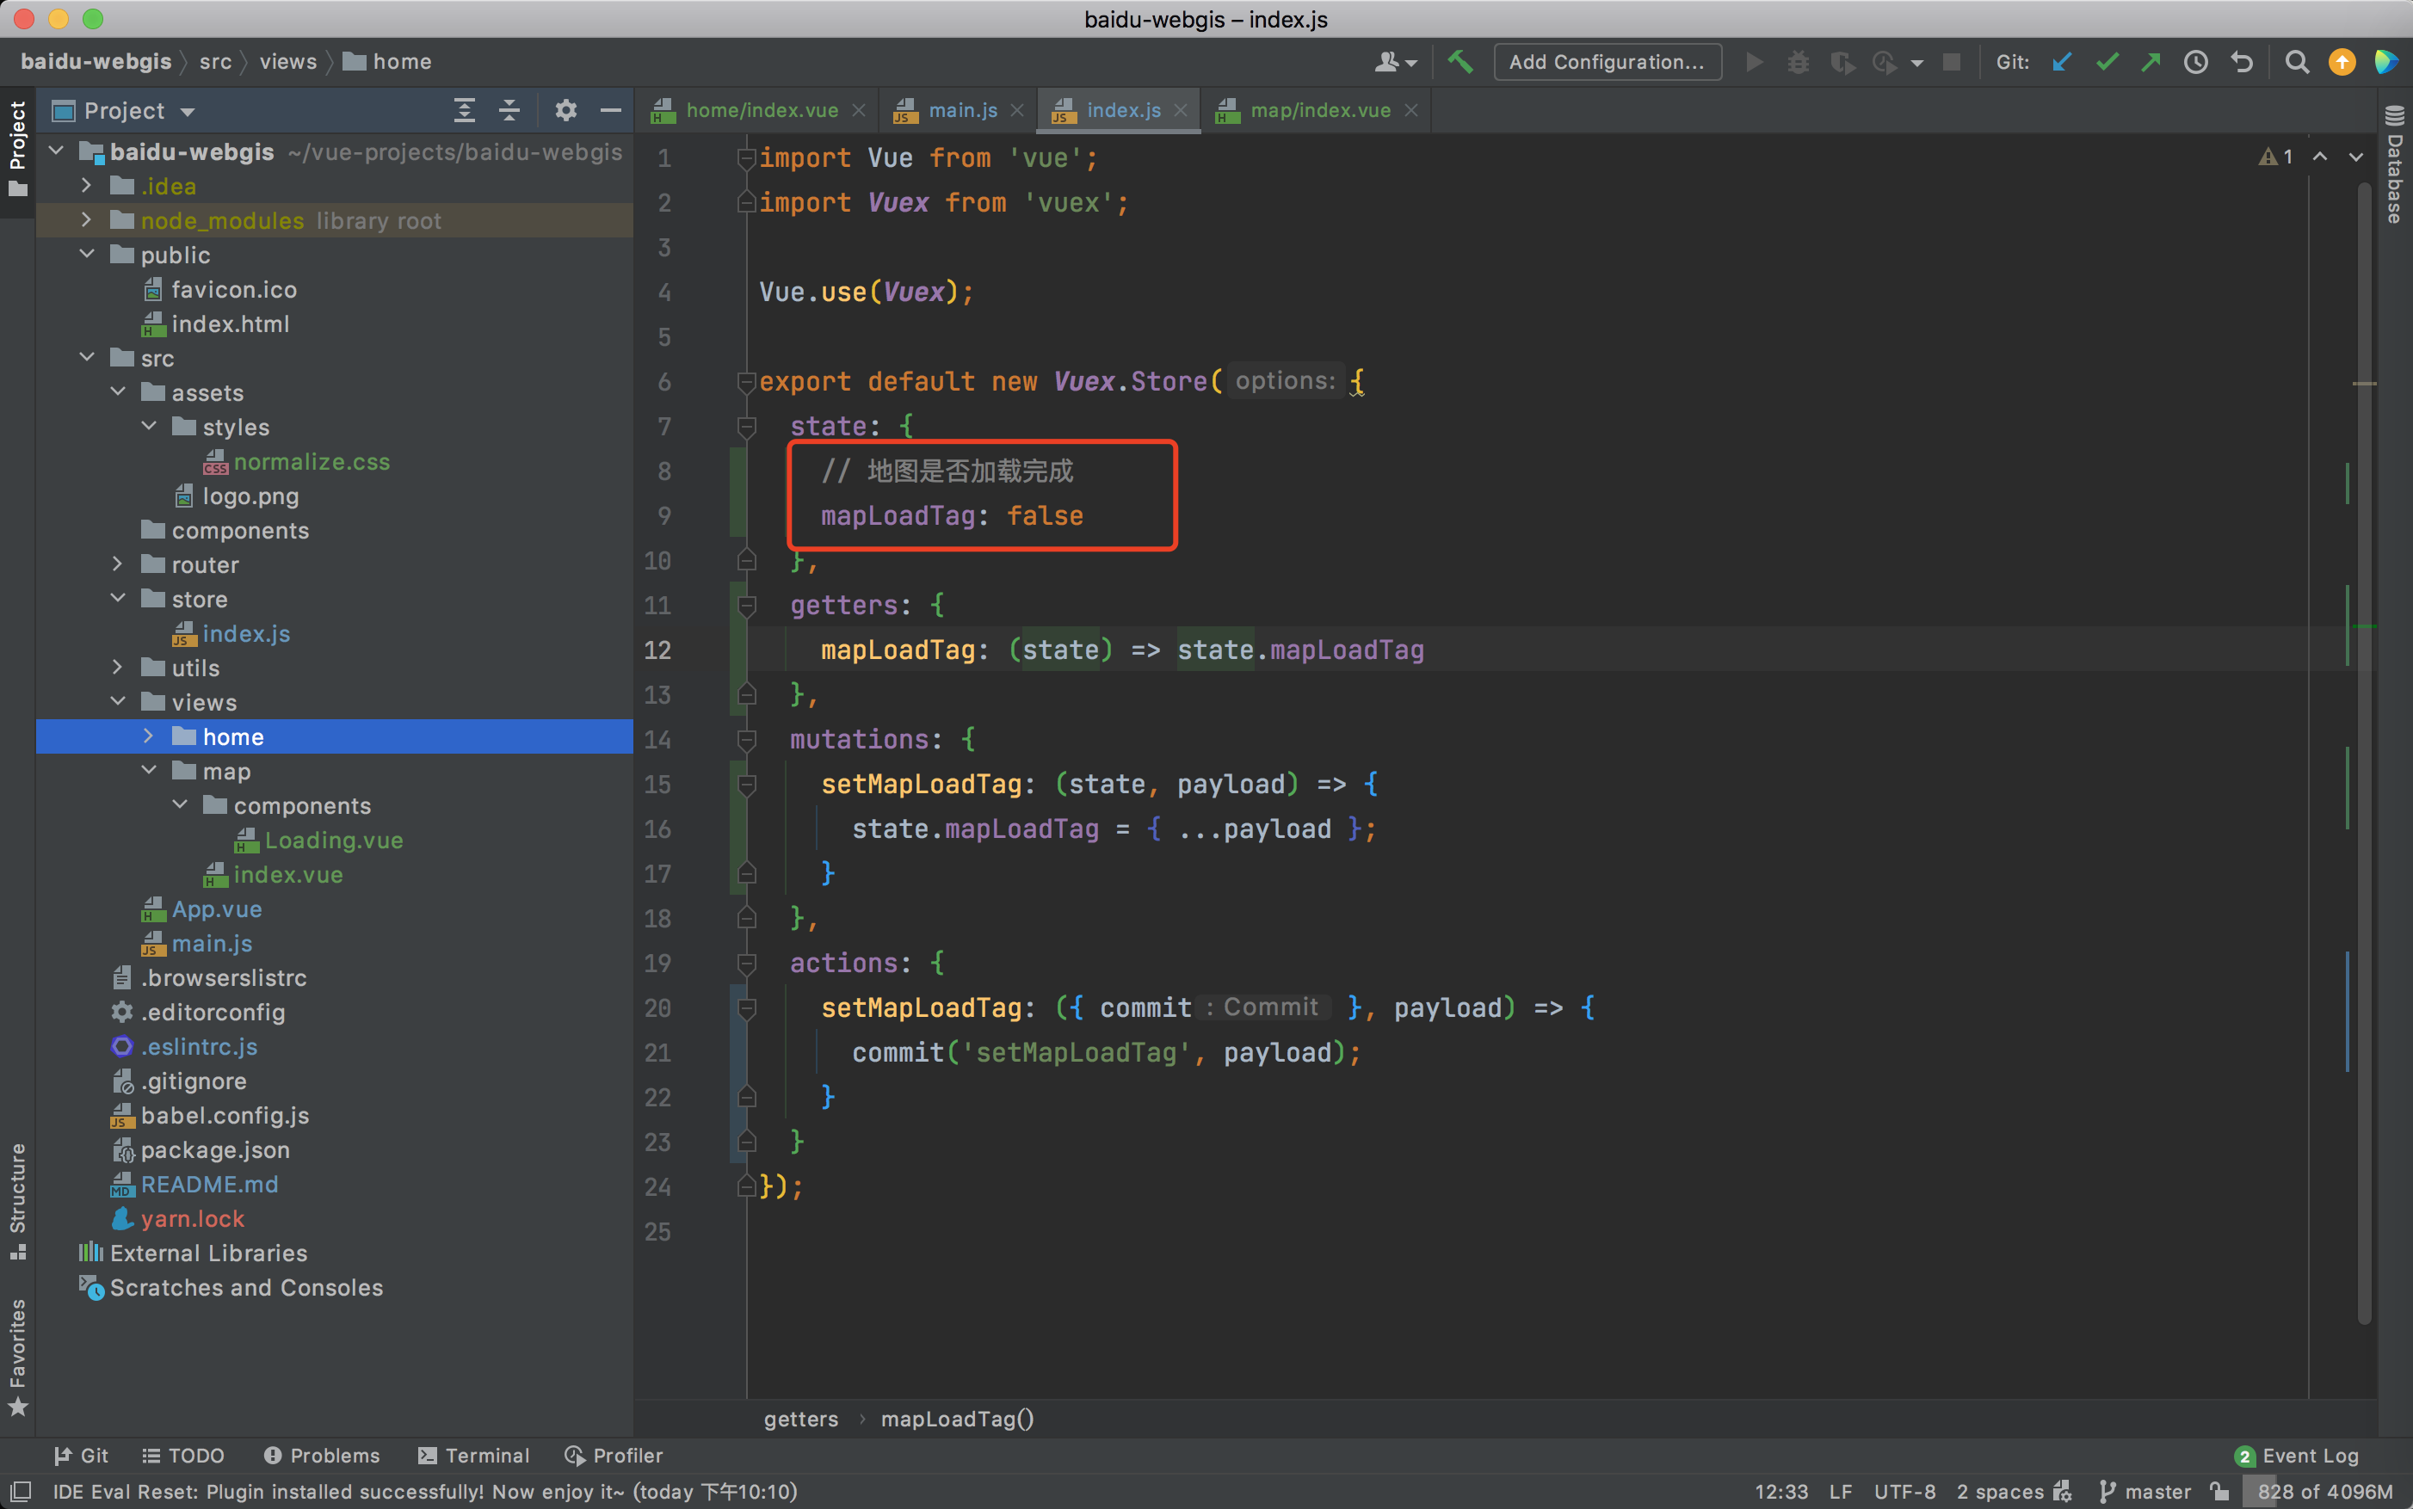Open the Problems tool window tab
Image resolution: width=2413 pixels, height=1509 pixels.
(322, 1455)
